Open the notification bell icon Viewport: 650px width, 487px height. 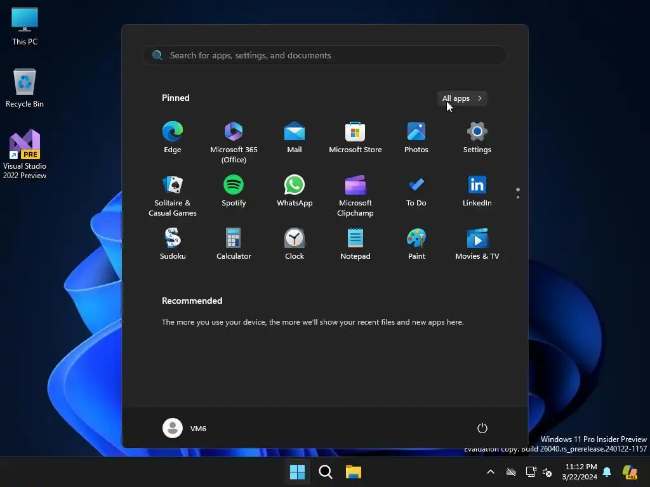607,472
